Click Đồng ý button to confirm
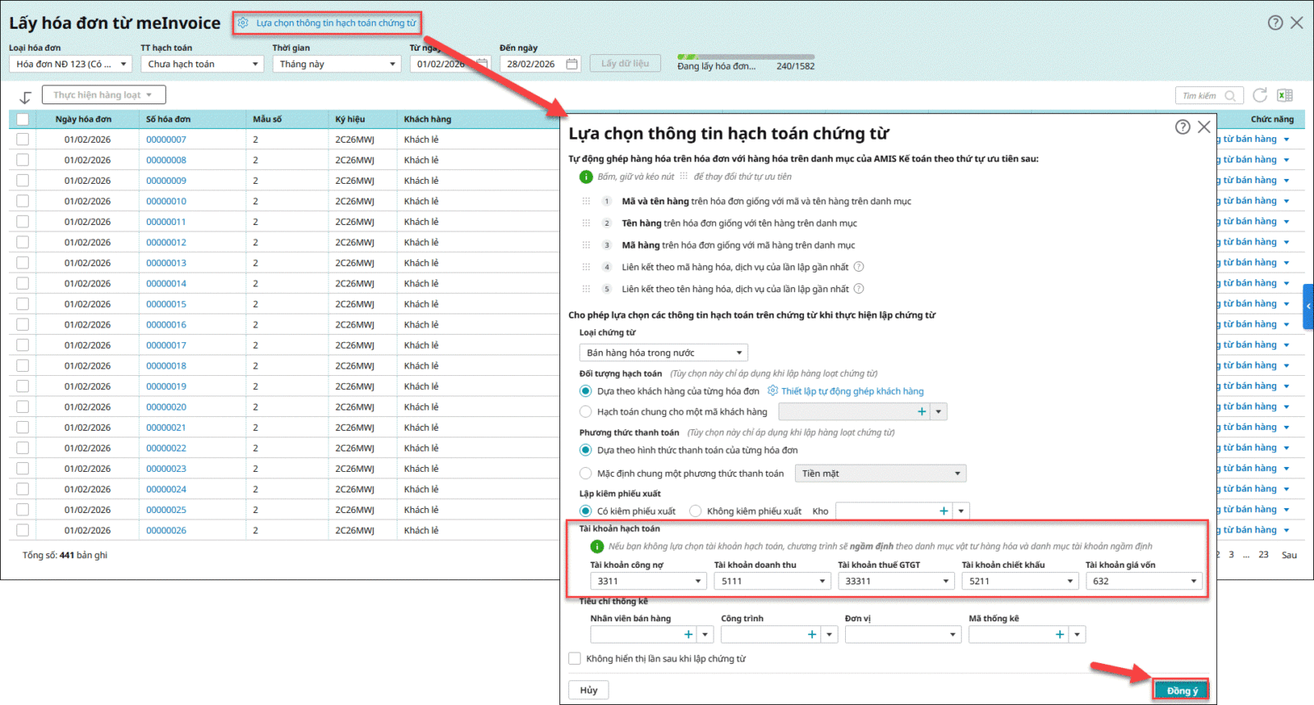 (1181, 690)
